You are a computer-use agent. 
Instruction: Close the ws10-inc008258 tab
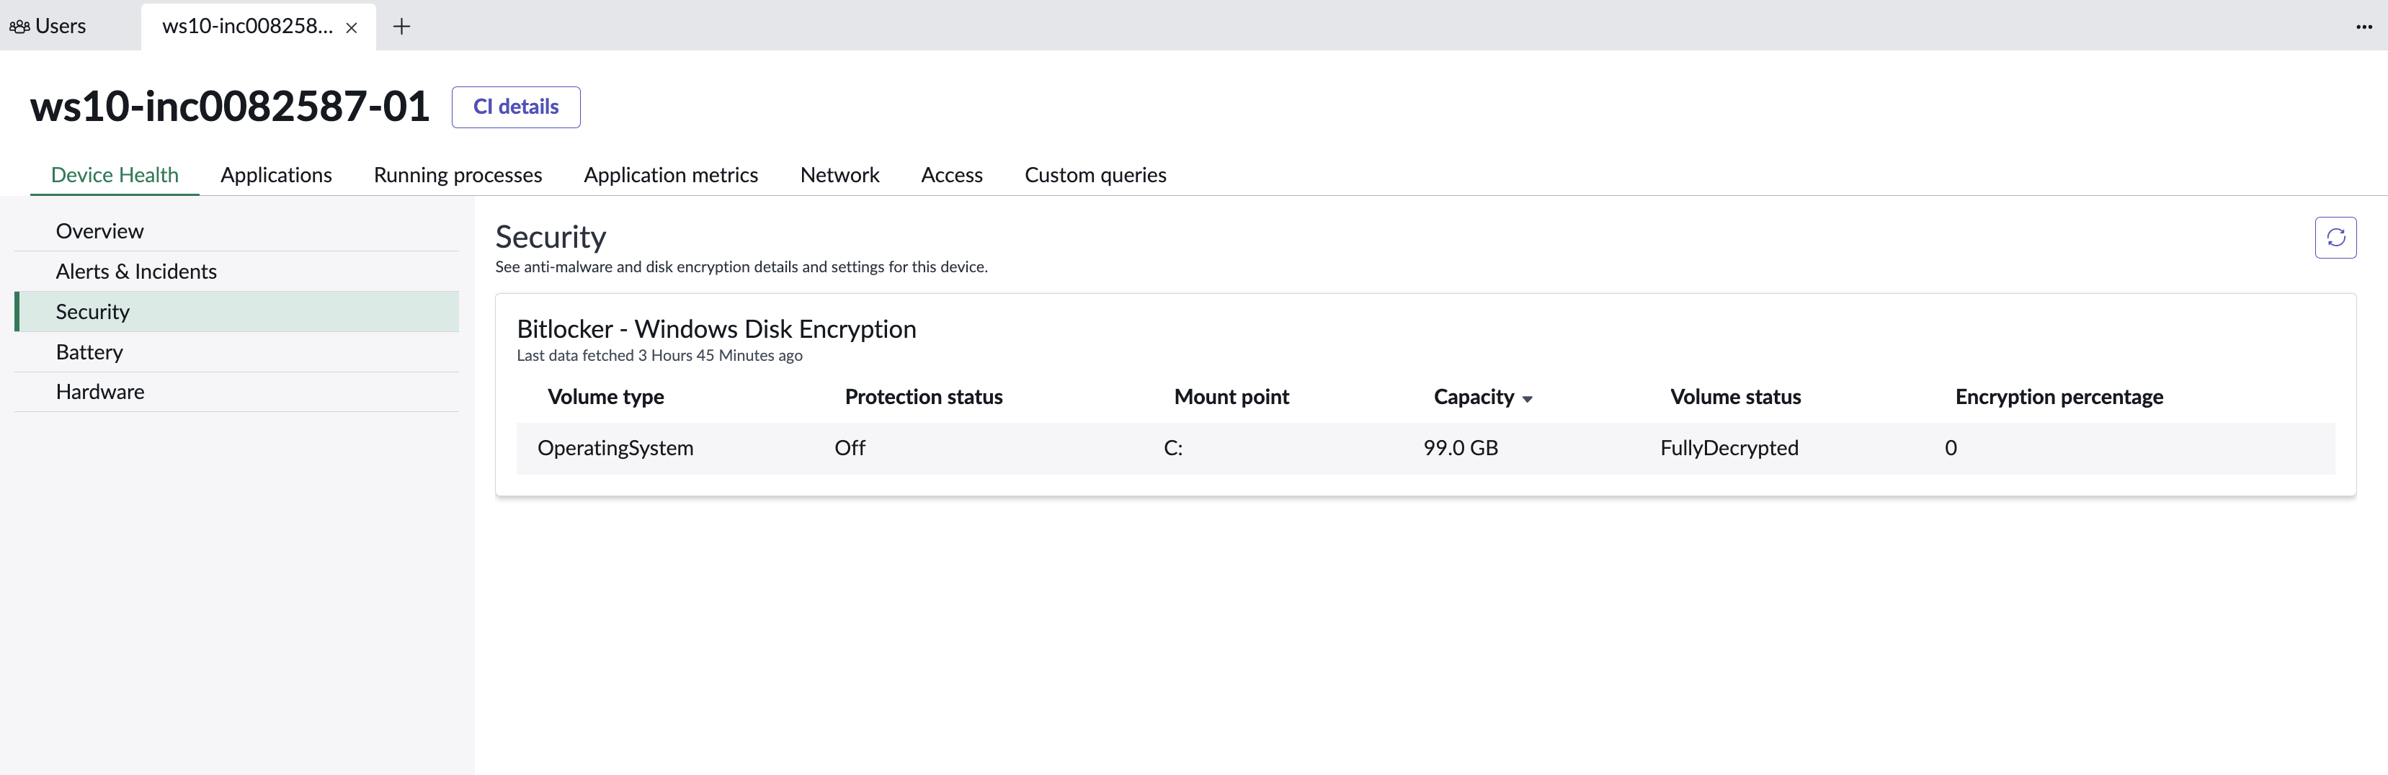pos(352,28)
